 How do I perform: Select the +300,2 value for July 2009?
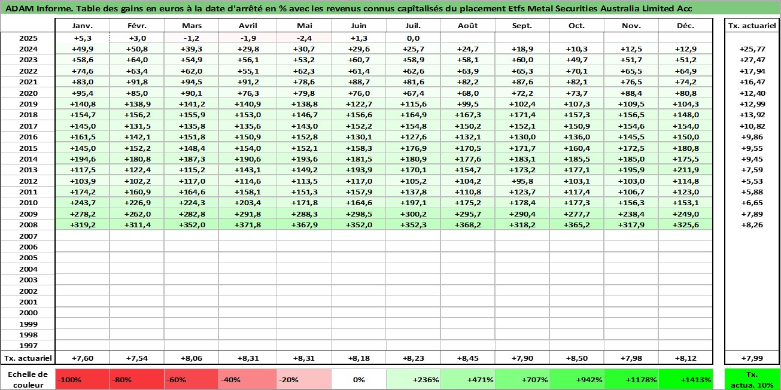pyautogui.click(x=413, y=214)
